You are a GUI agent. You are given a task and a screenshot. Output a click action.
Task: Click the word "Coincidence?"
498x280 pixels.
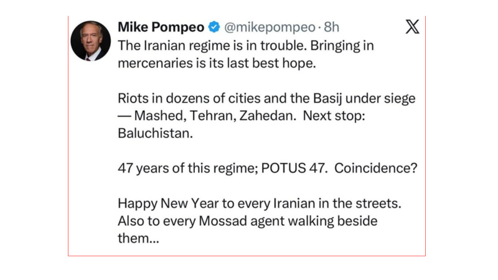tap(372, 167)
